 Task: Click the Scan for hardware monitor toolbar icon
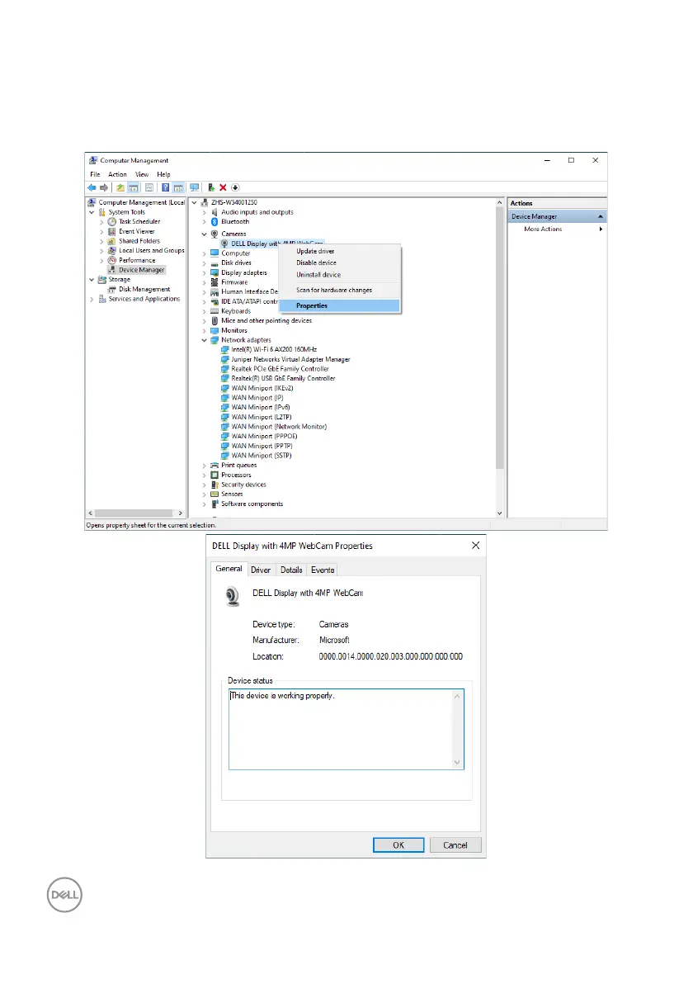pyautogui.click(x=195, y=187)
